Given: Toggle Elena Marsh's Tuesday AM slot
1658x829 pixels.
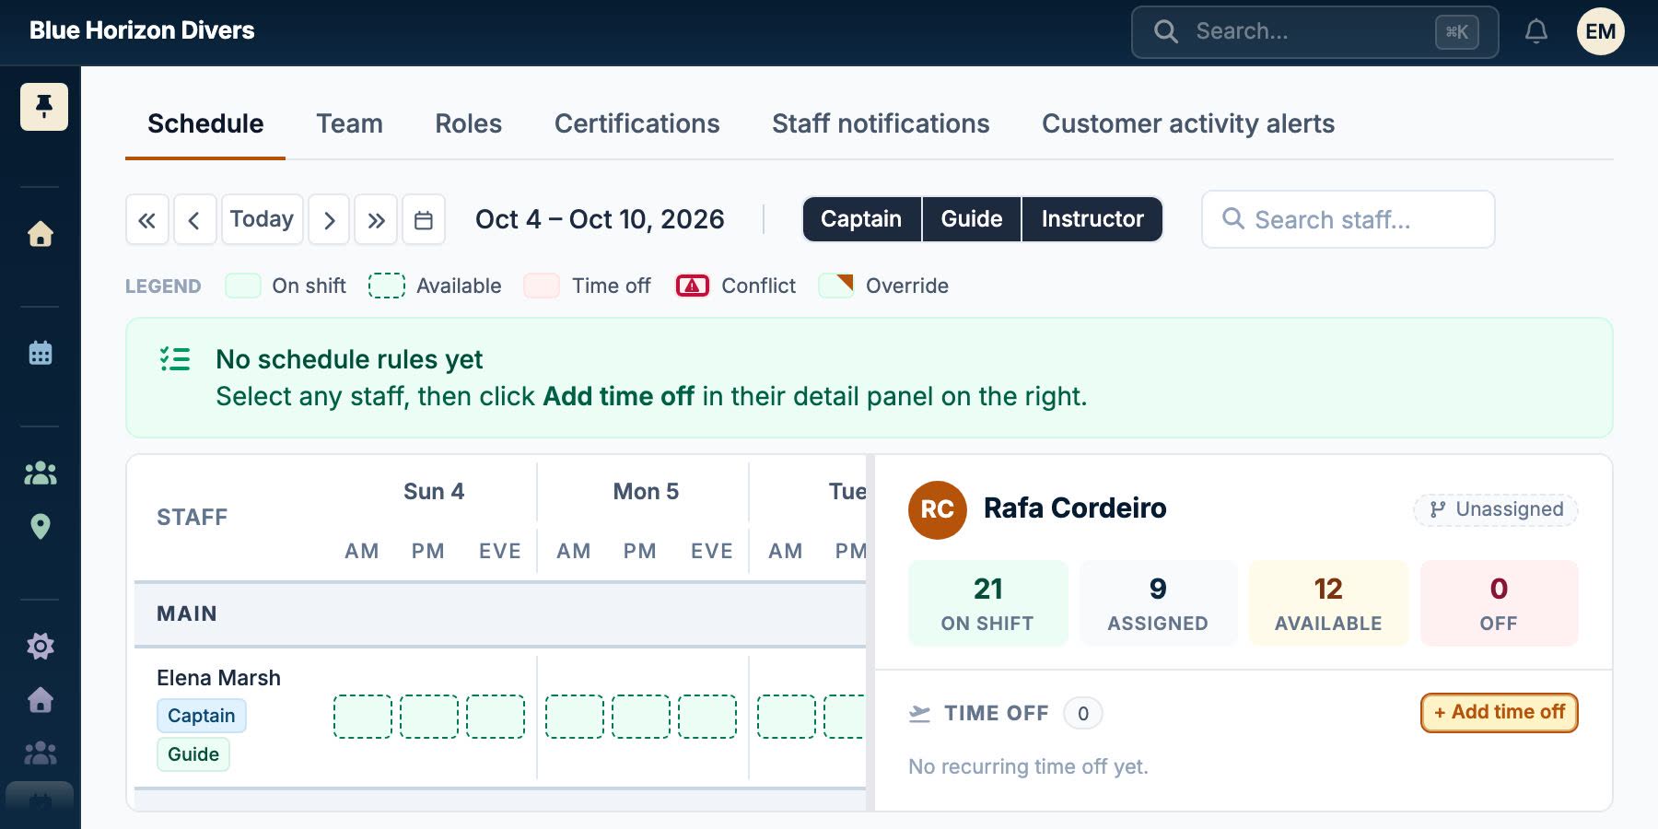Looking at the screenshot, I should coord(786,717).
